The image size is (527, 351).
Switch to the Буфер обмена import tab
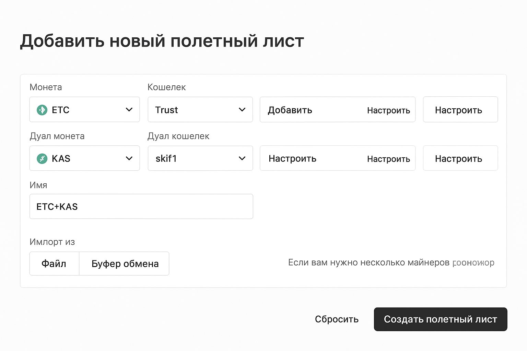(x=124, y=263)
